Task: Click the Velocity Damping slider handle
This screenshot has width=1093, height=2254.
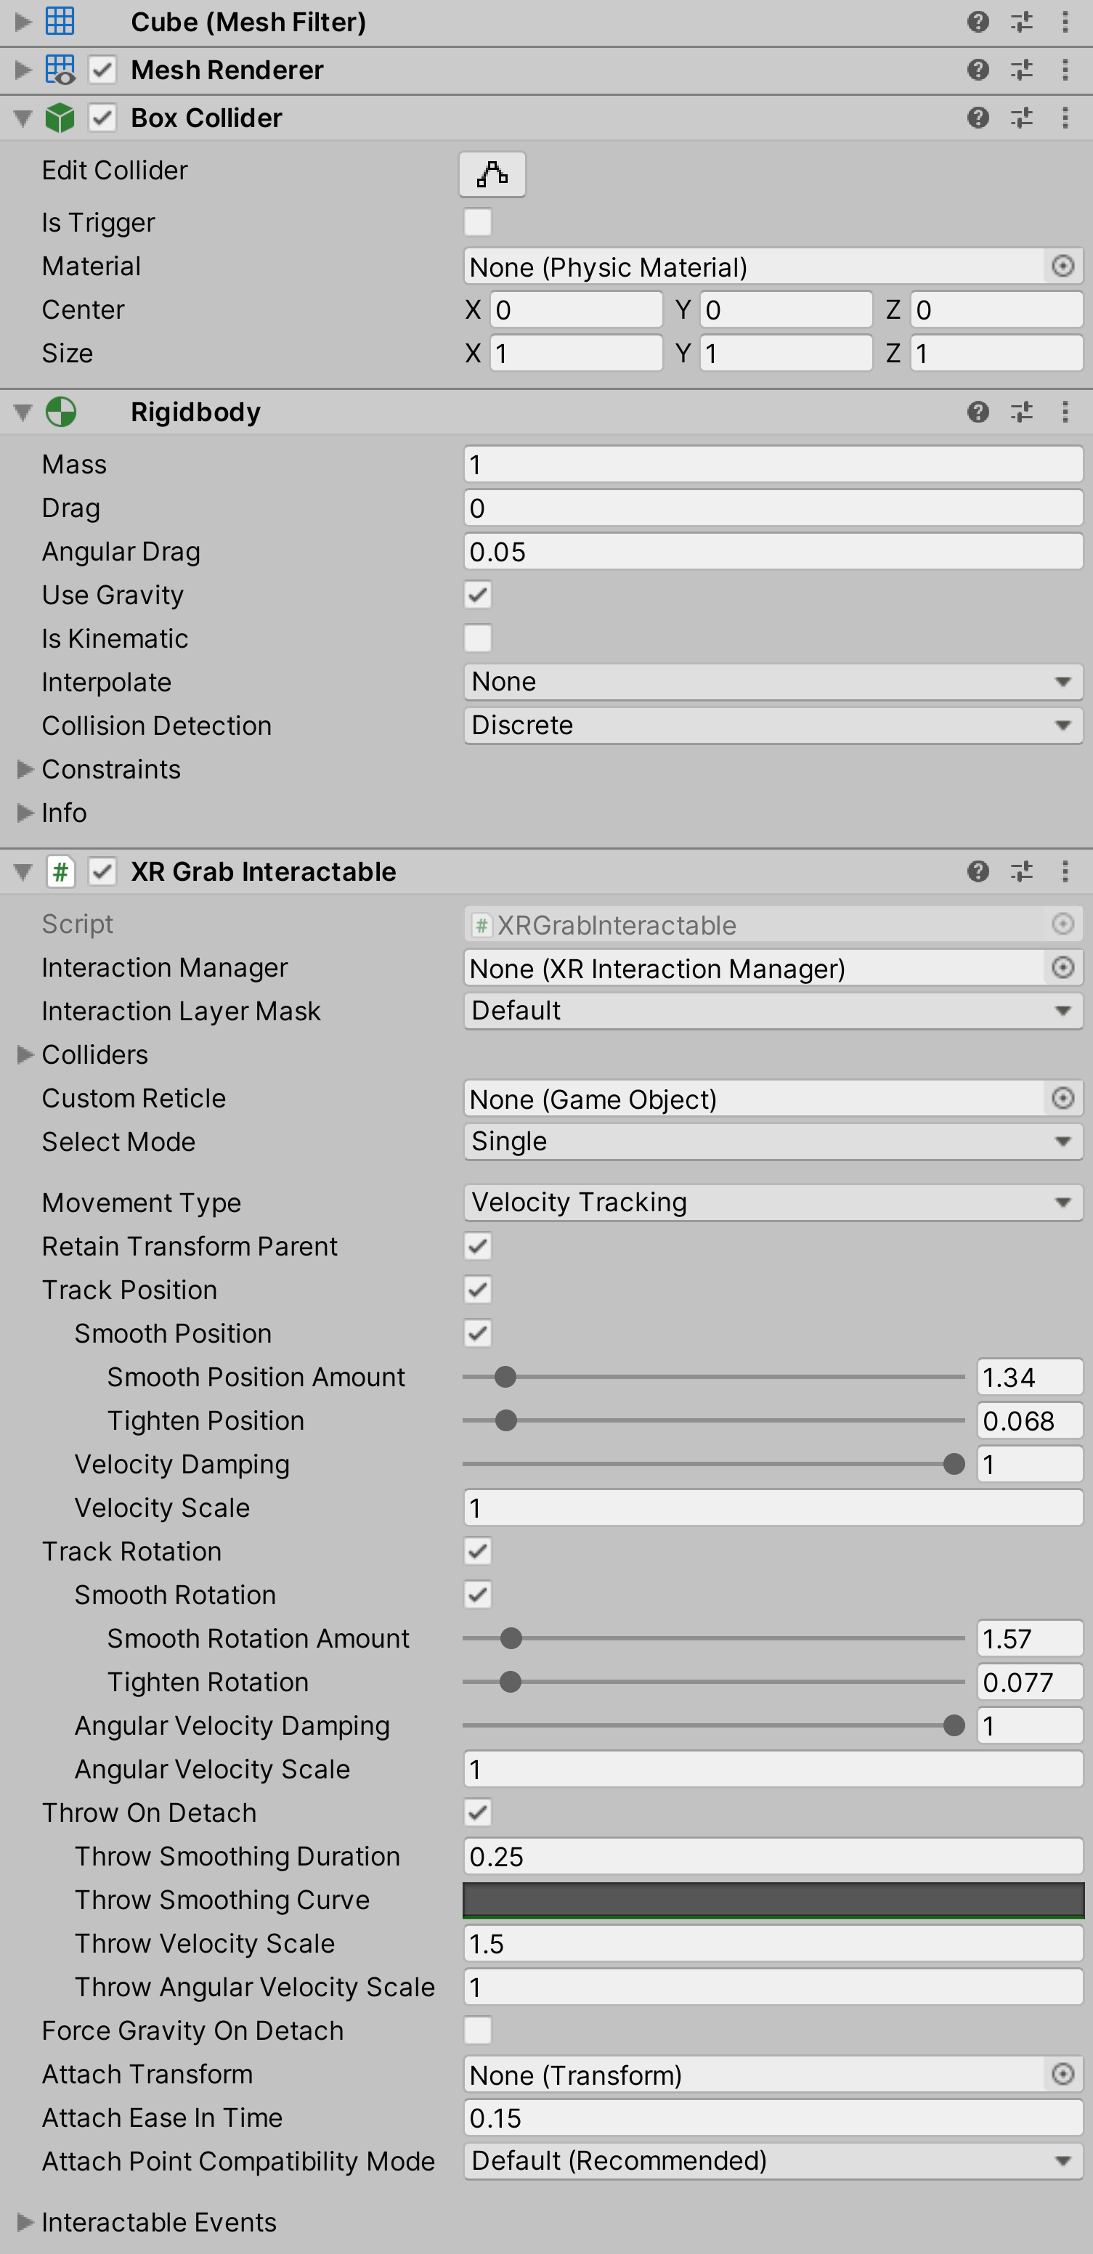Action: tap(954, 1465)
